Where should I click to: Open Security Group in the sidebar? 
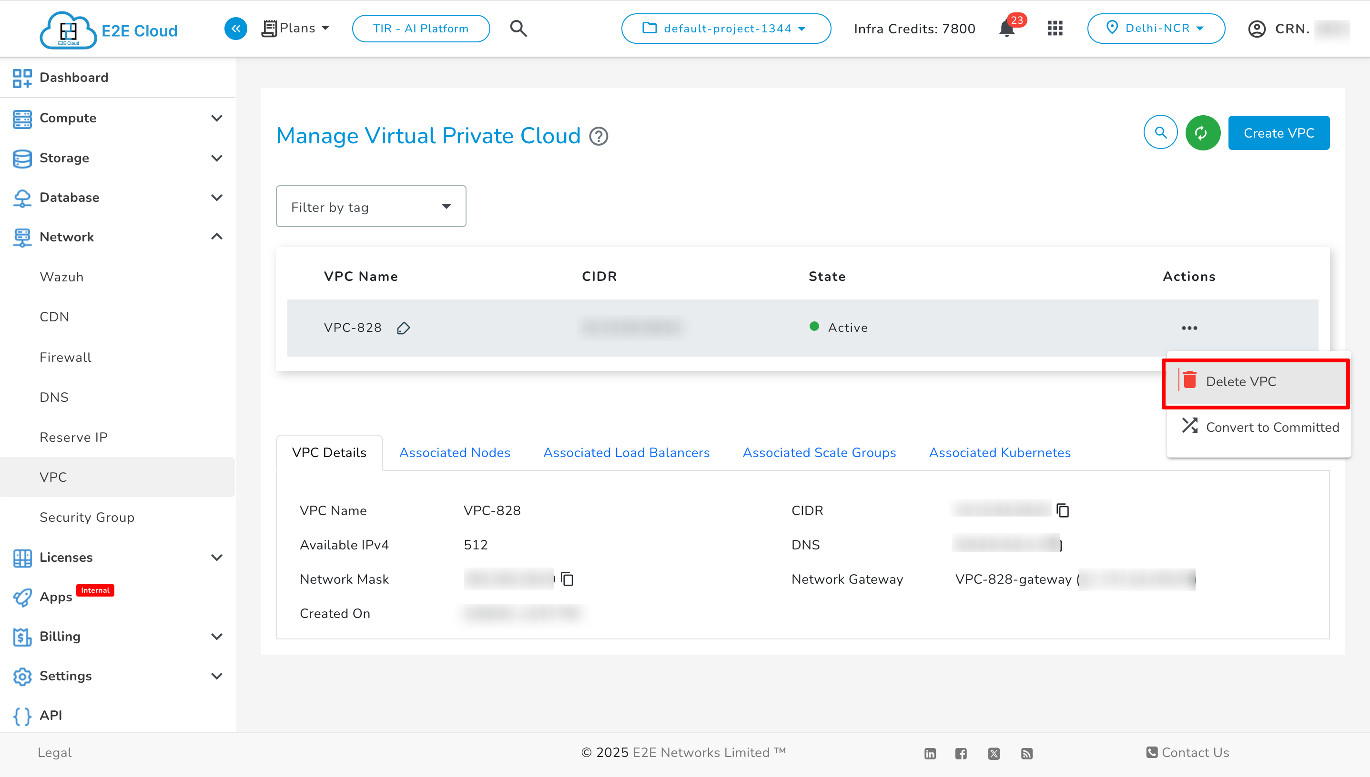click(x=87, y=517)
